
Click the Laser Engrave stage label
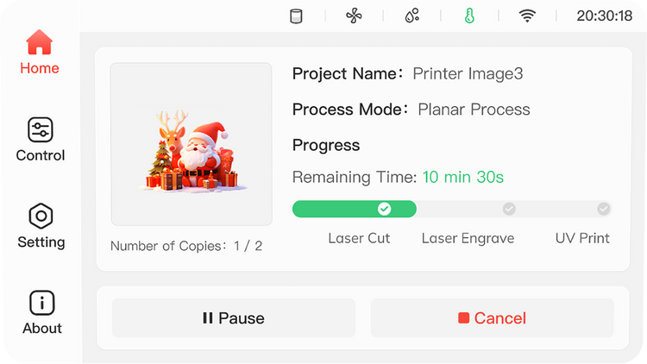click(468, 239)
